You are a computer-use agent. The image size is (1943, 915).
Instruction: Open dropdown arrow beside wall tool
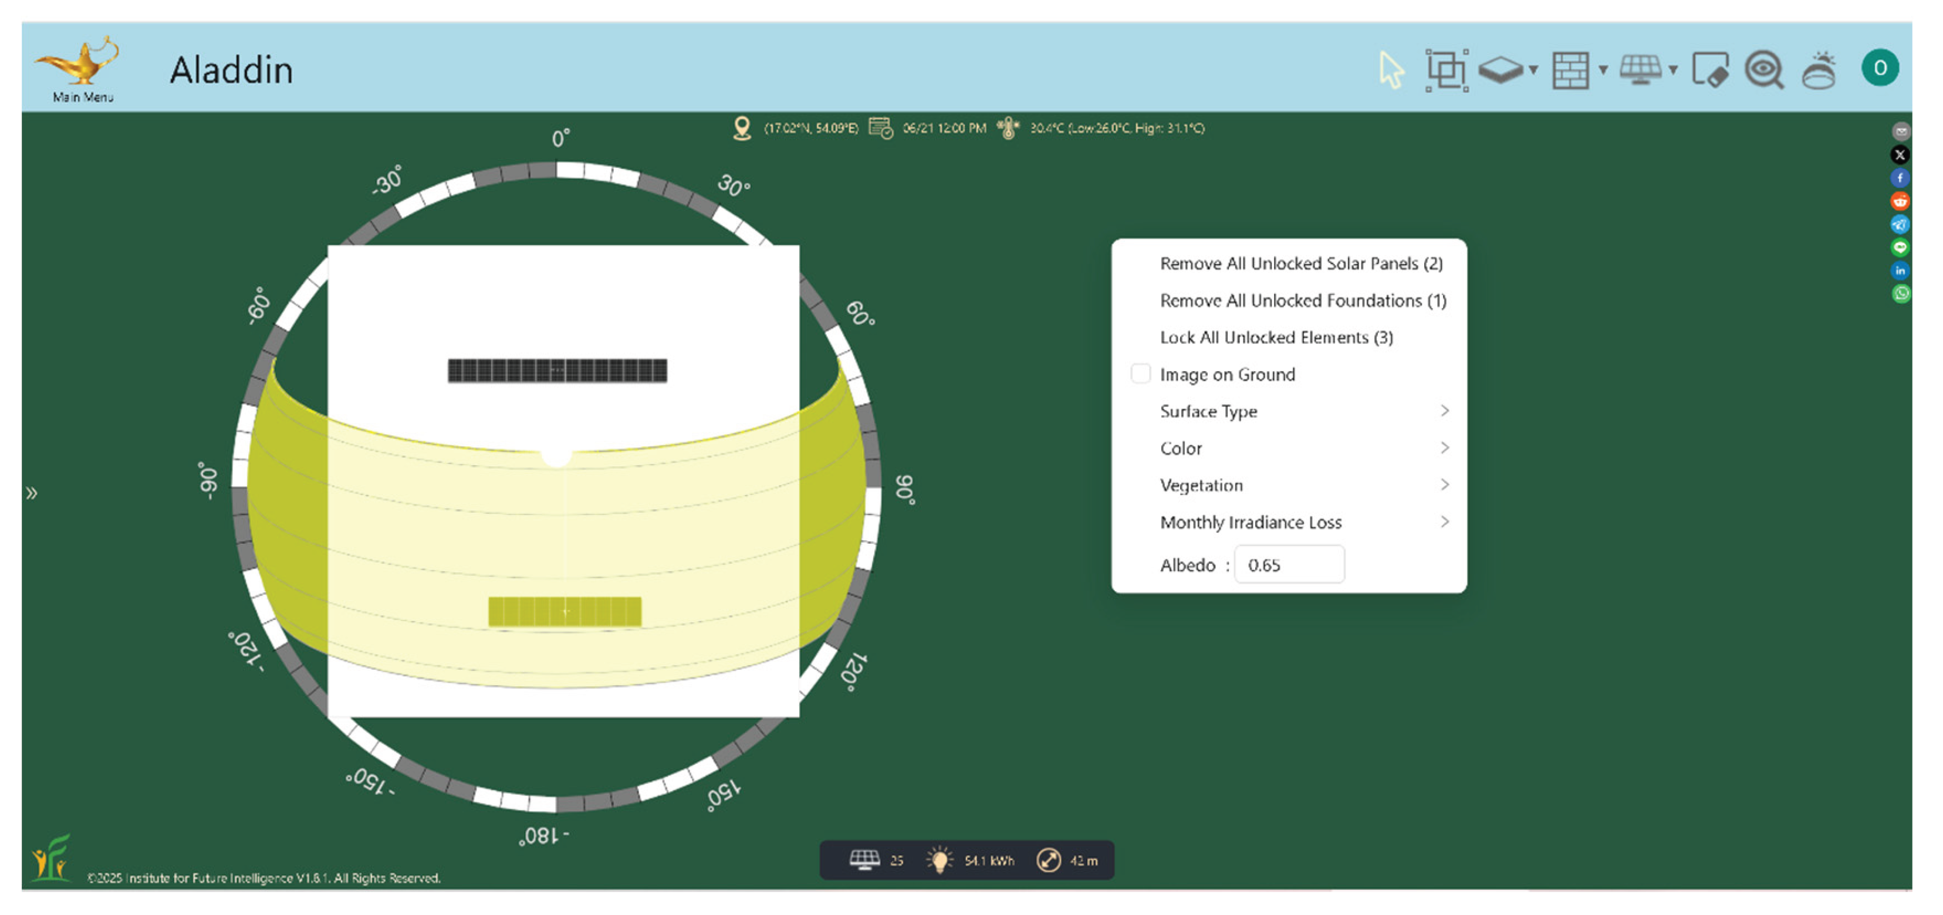pos(1603,70)
